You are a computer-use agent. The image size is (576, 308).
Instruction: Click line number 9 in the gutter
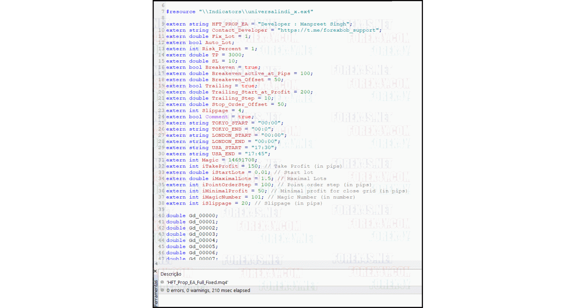[x=163, y=24]
